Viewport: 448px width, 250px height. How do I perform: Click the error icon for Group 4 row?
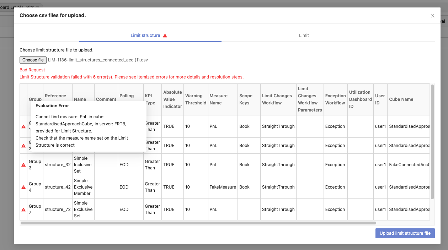point(23,187)
